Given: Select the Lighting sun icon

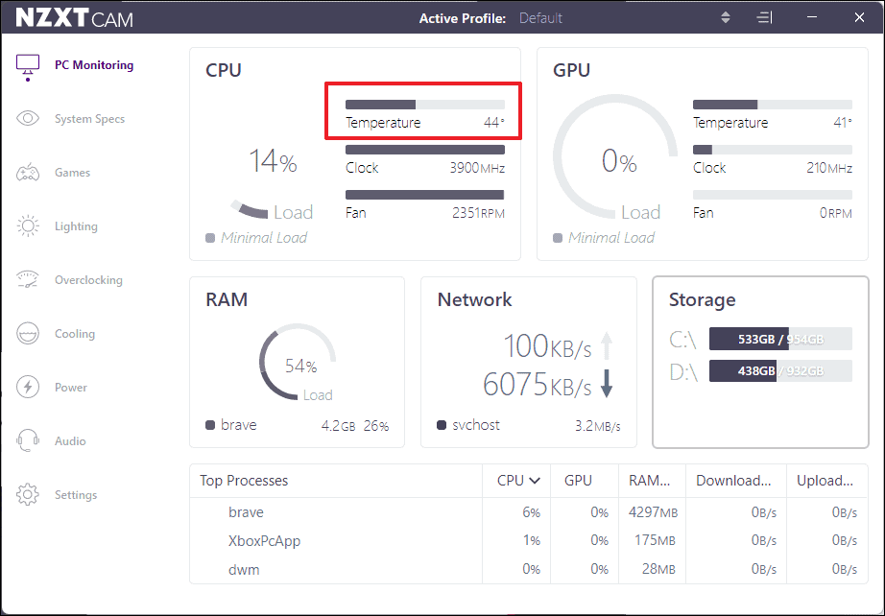Looking at the screenshot, I should click(x=28, y=226).
